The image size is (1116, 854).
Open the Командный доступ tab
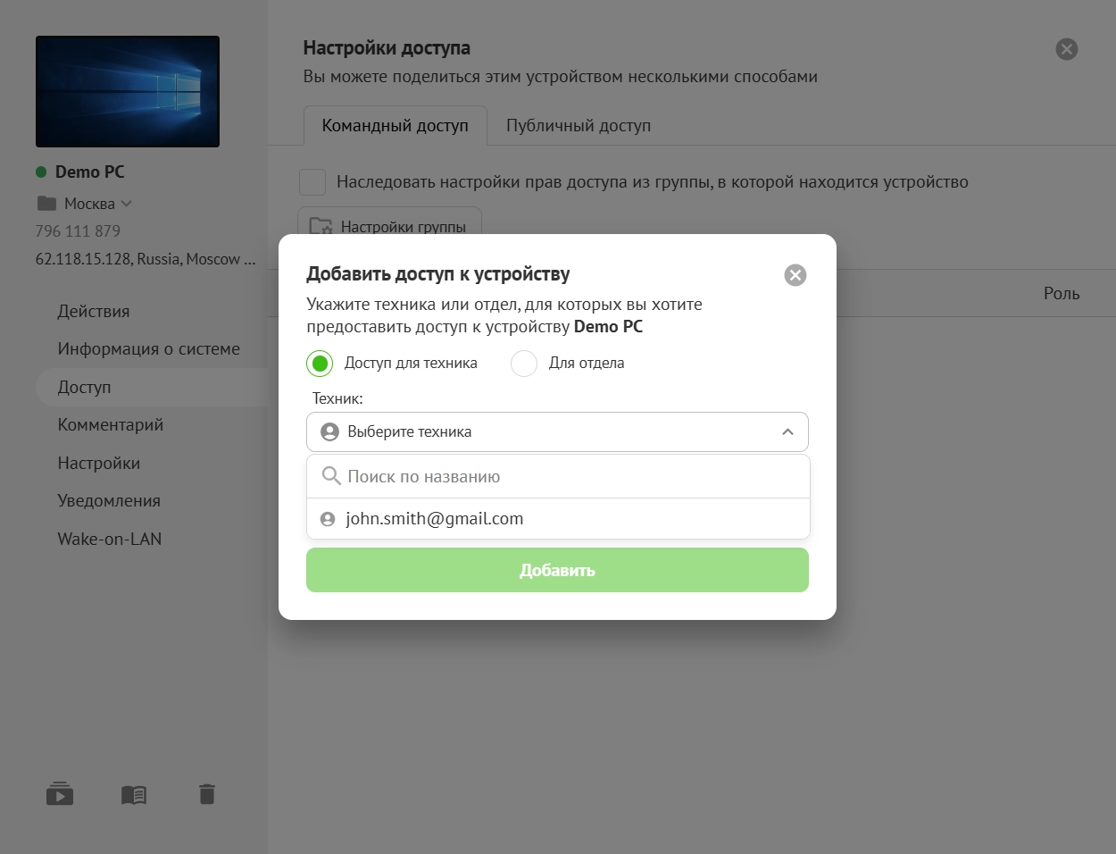(395, 126)
